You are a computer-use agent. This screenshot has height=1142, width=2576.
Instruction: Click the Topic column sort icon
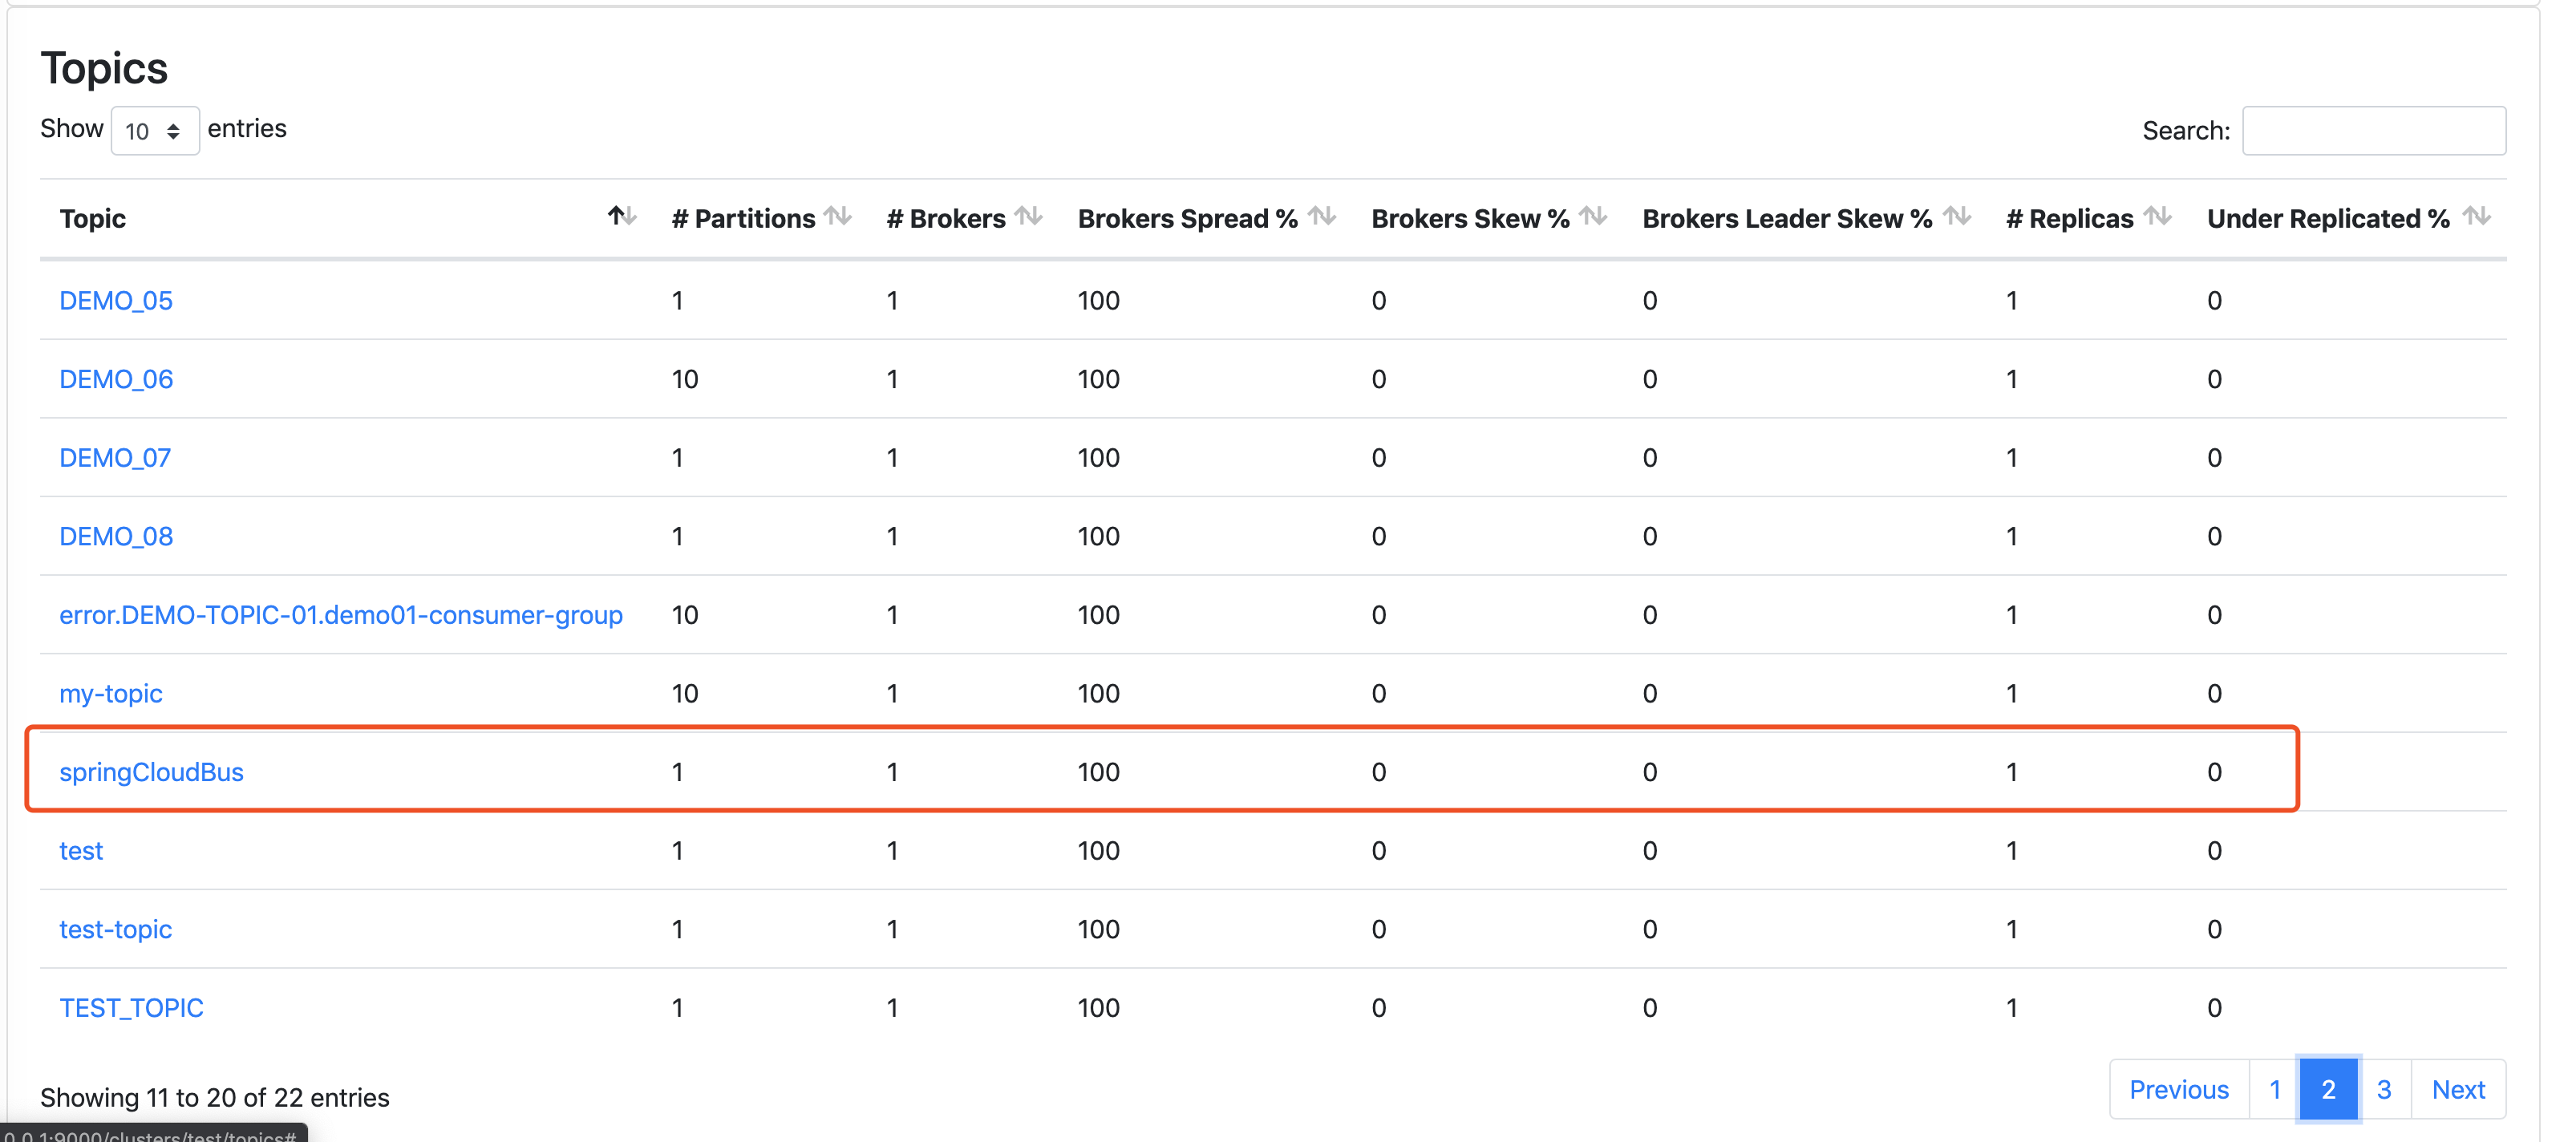click(622, 216)
